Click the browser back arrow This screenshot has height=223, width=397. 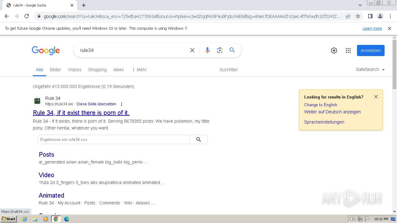(x=7, y=16)
